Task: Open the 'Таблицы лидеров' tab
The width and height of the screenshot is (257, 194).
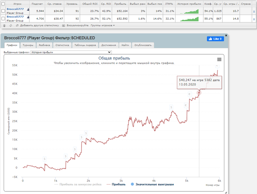Action: pyautogui.click(x=85, y=45)
